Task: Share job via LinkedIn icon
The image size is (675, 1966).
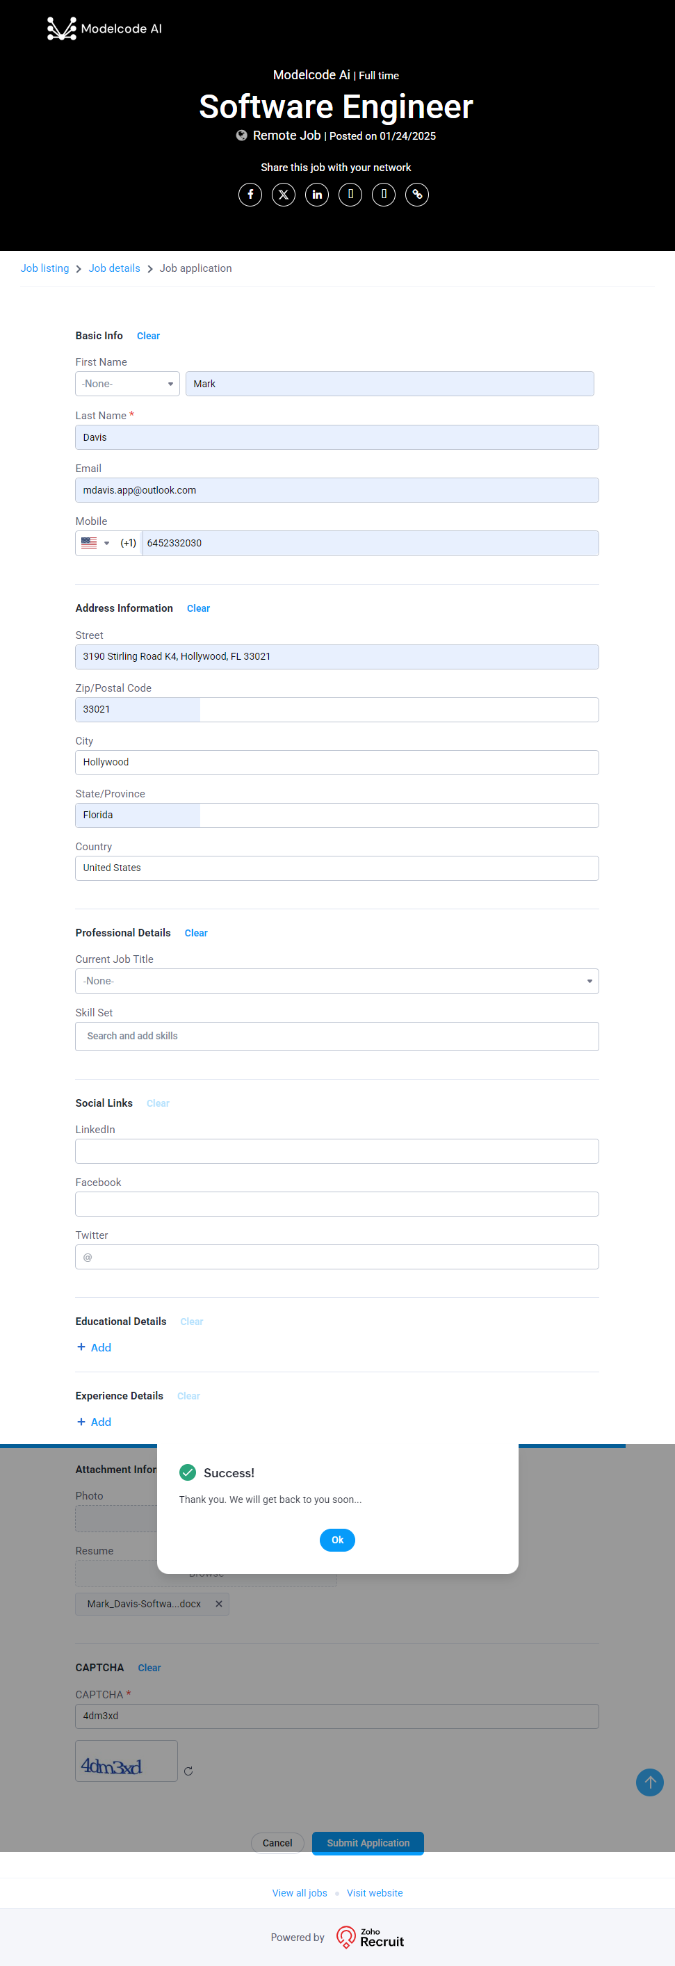Action: coord(317,195)
